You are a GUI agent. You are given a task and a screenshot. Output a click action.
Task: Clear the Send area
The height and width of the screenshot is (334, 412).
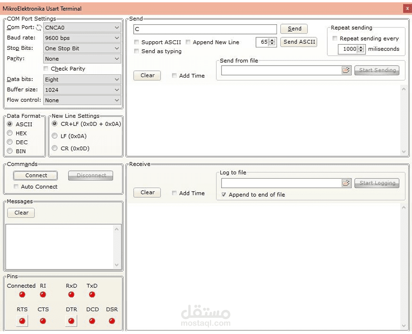point(147,75)
